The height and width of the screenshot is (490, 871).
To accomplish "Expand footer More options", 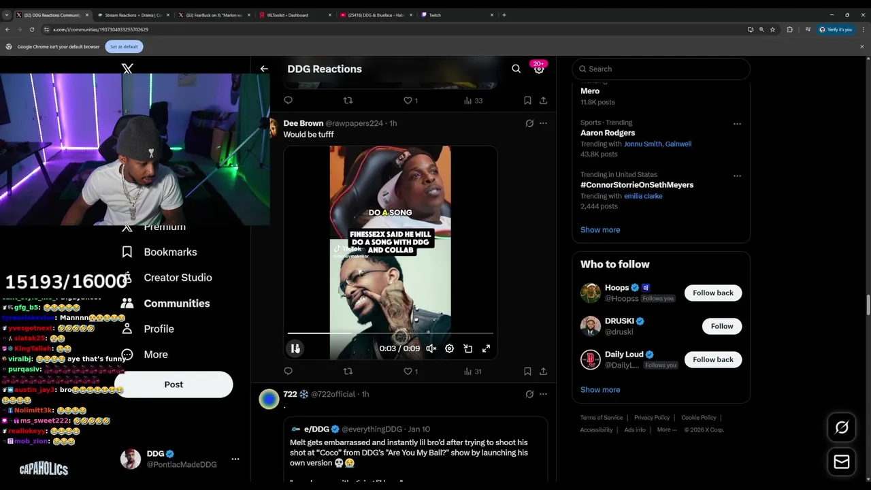I will [667, 430].
